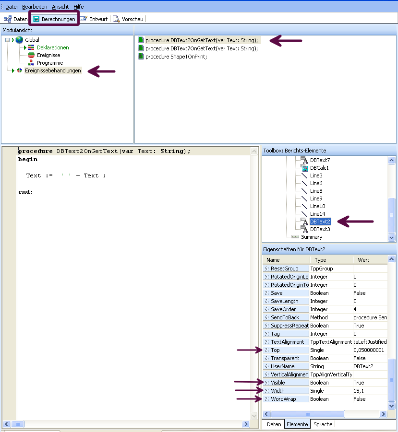
Task: Click the Line6 line icon
Action: tap(304, 183)
